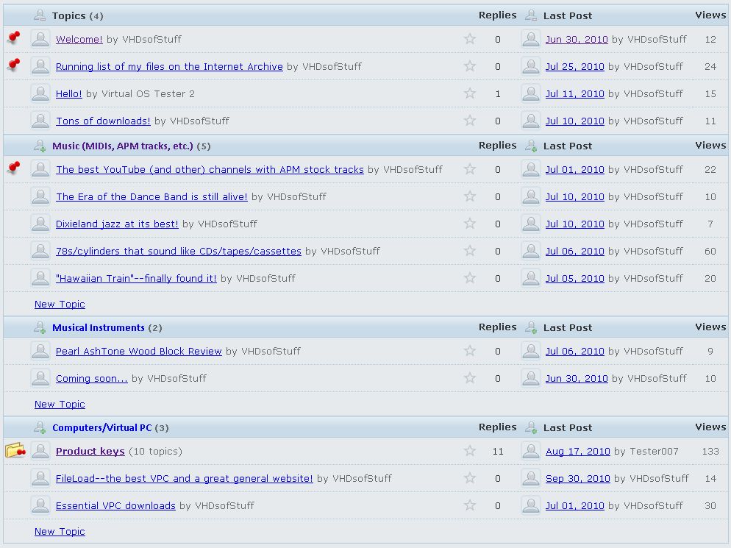
Task: Star the Hawaiian Train topic
Action: (470, 278)
